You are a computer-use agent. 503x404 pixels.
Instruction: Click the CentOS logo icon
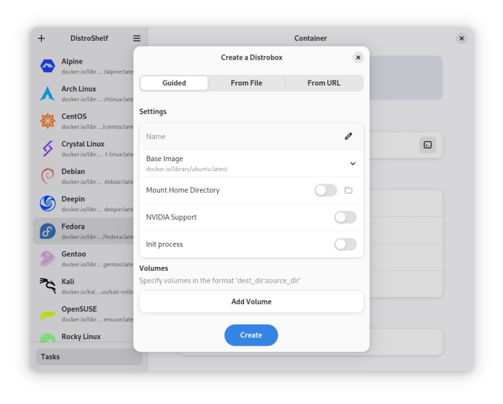coord(47,121)
